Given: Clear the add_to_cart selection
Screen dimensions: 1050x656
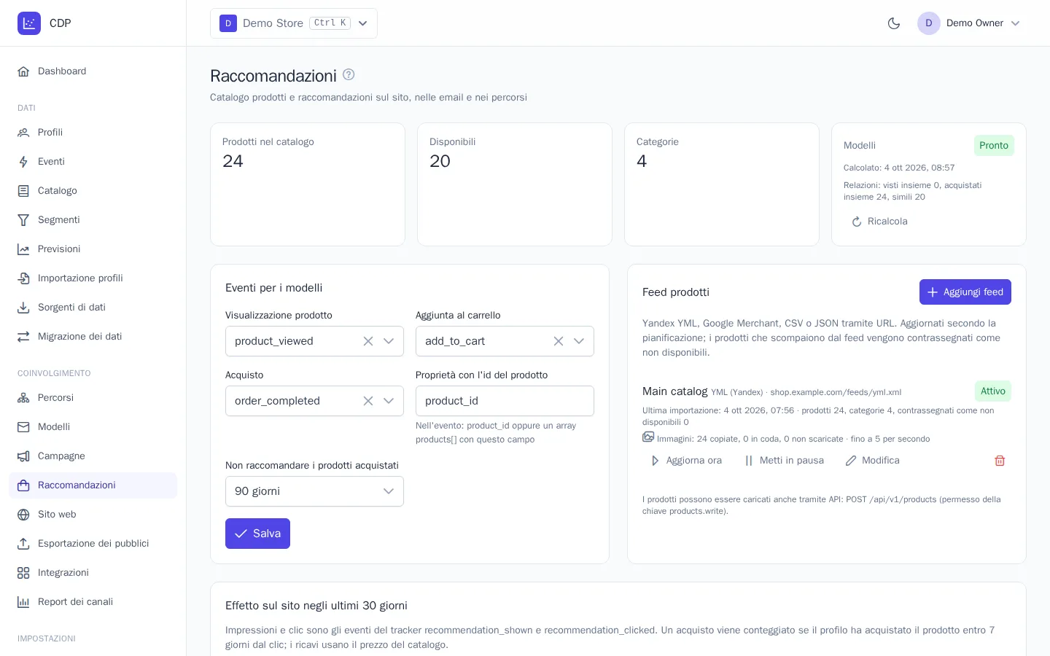Looking at the screenshot, I should tap(559, 341).
